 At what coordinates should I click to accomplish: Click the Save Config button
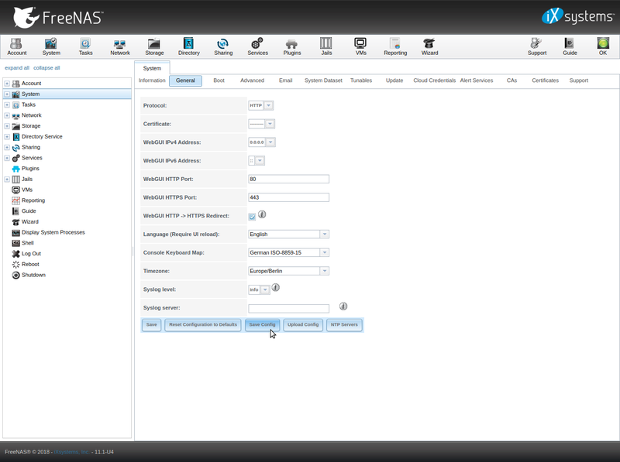(x=262, y=324)
